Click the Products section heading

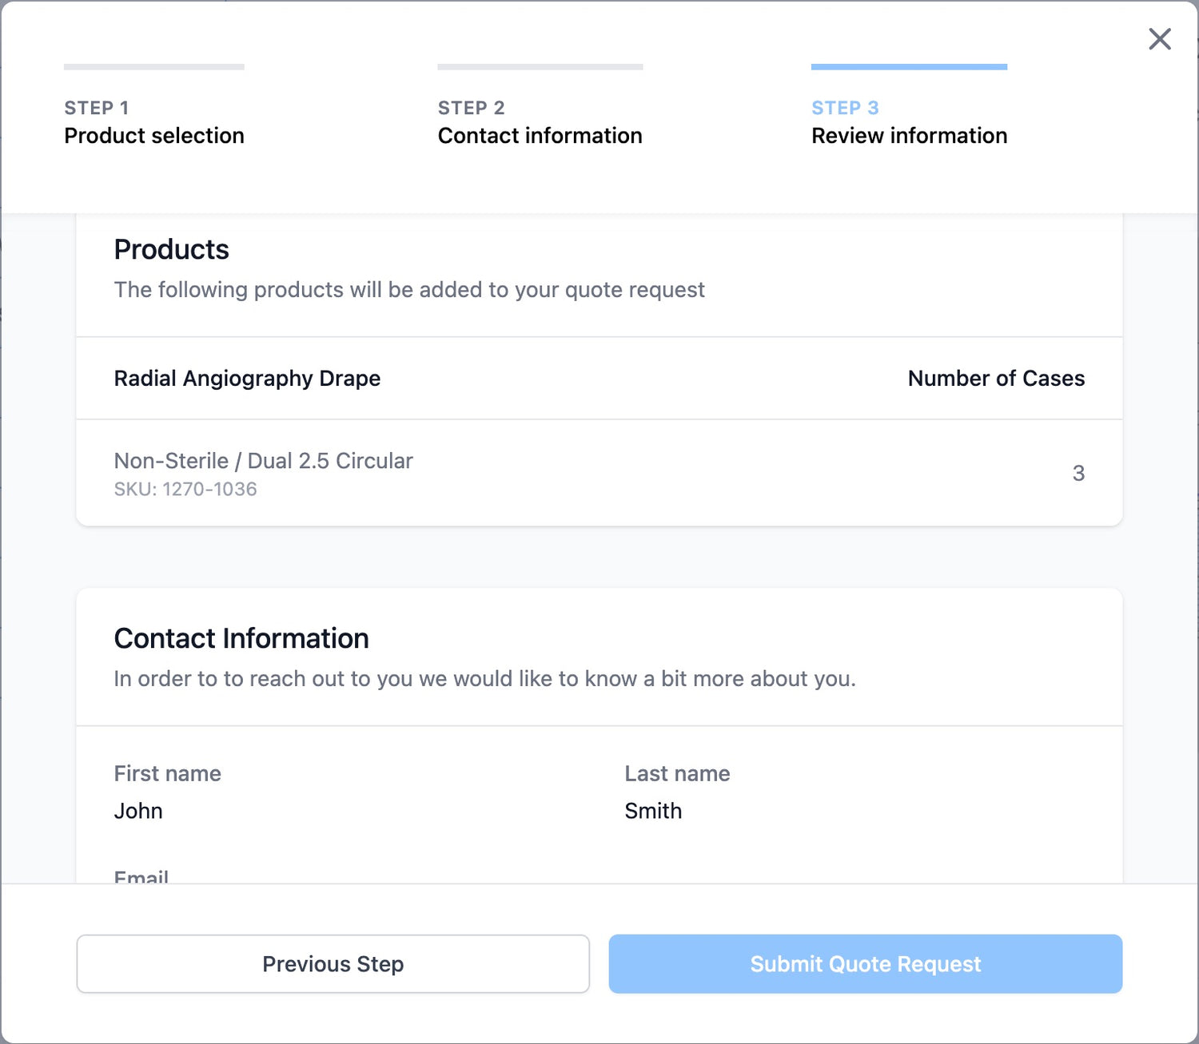[171, 250]
